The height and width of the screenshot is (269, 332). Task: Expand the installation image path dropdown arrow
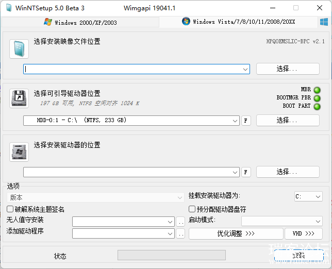245,69
